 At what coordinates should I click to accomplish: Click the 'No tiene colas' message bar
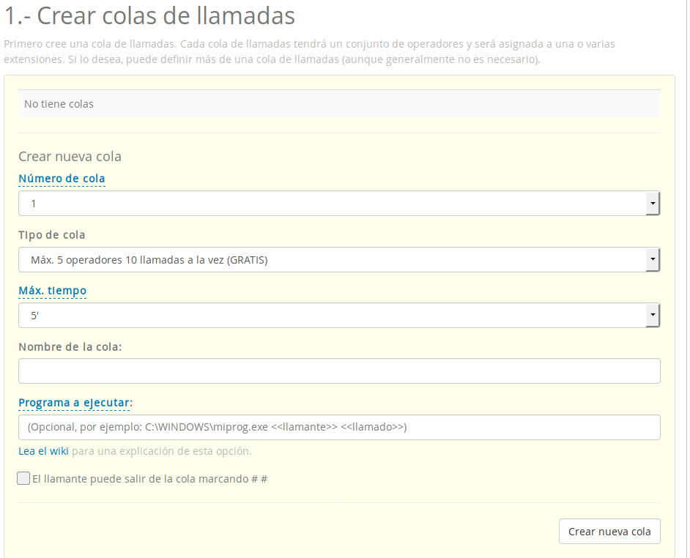point(338,103)
